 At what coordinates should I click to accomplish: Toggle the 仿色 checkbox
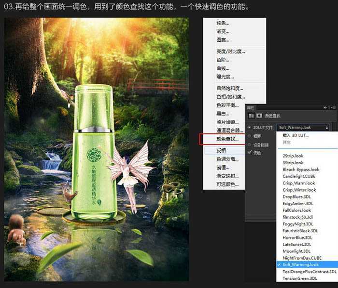tap(250, 152)
